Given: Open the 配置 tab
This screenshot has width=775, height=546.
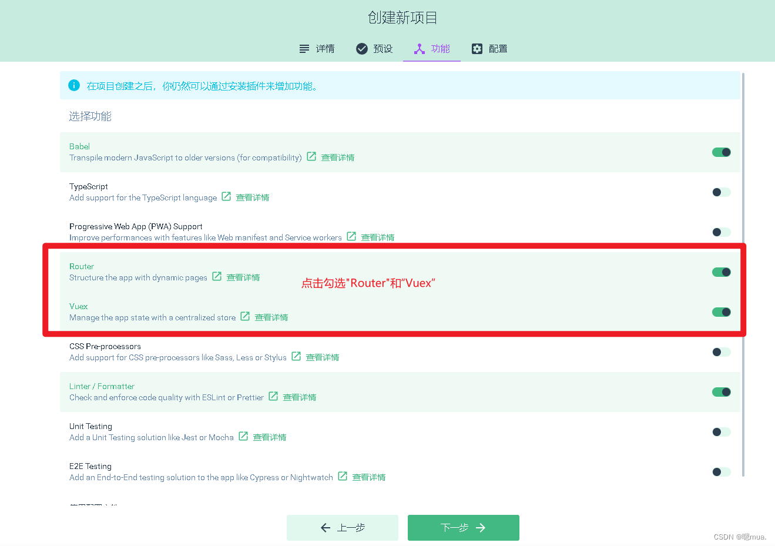Looking at the screenshot, I should [489, 49].
